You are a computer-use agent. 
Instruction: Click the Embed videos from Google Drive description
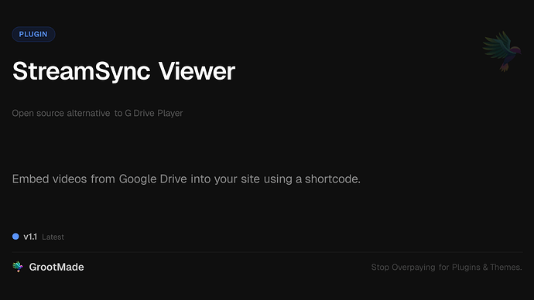tap(187, 179)
